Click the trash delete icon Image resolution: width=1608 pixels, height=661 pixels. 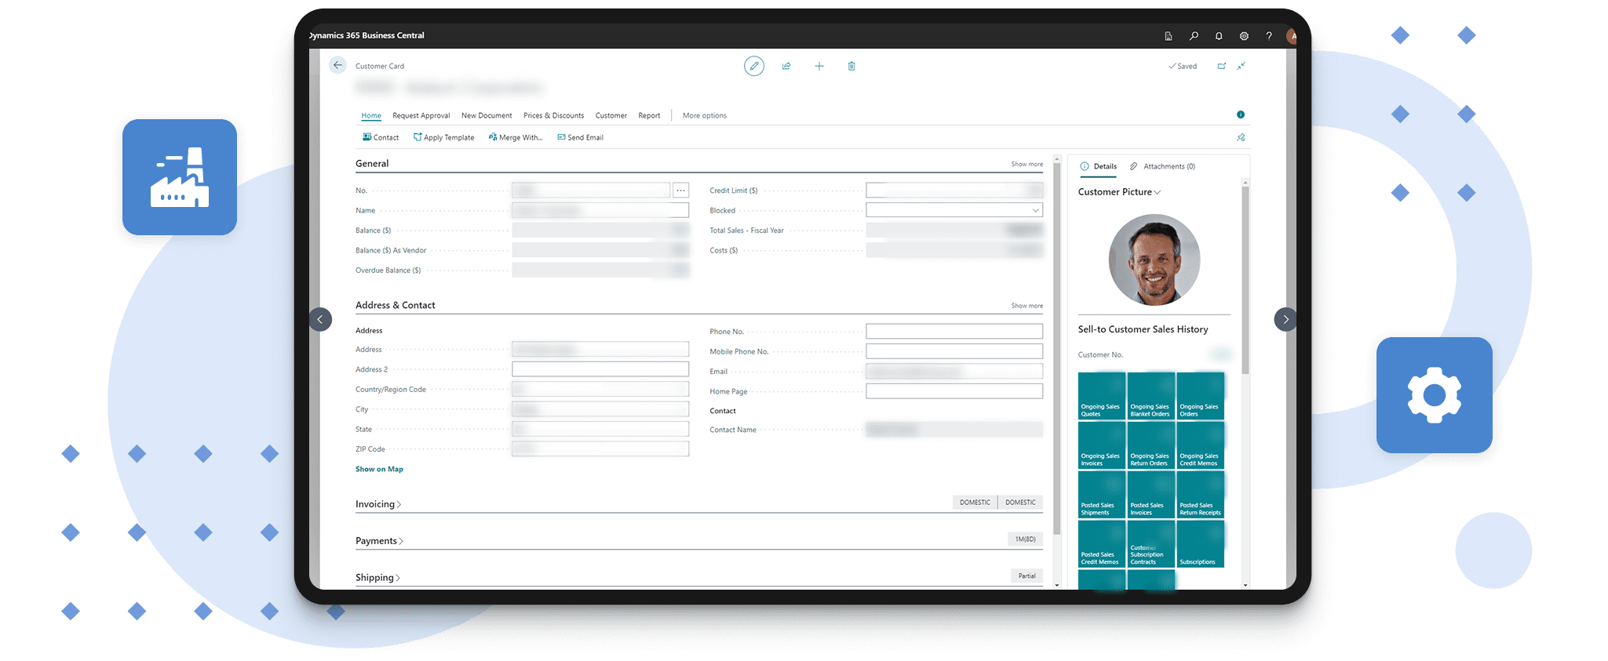click(851, 67)
